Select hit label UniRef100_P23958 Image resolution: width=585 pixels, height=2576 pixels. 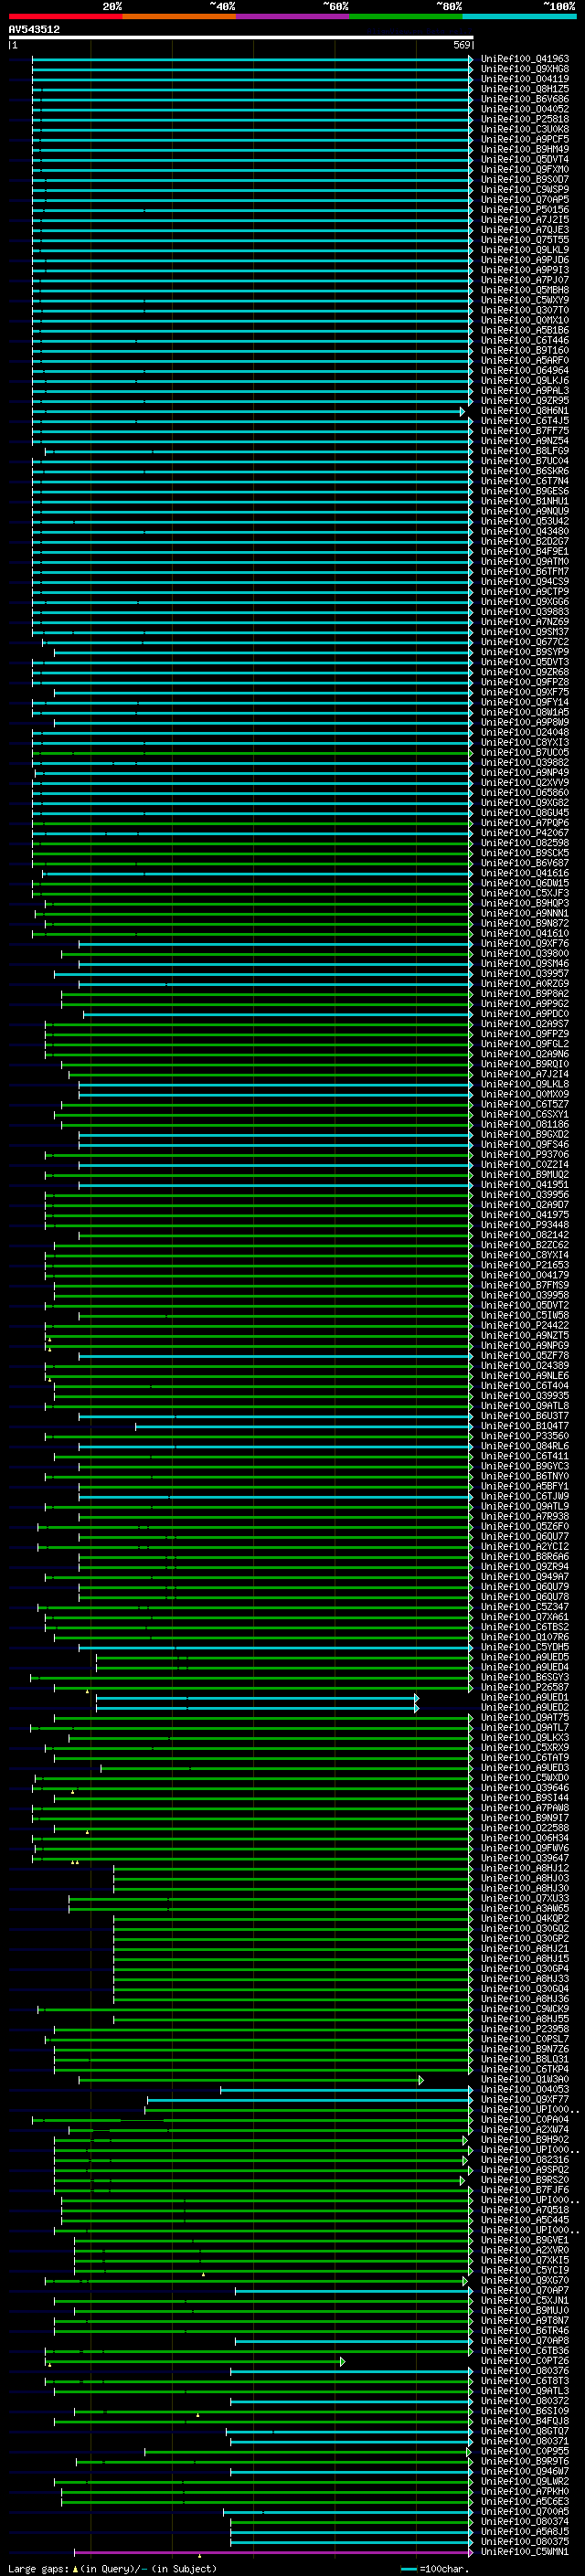point(524,2029)
